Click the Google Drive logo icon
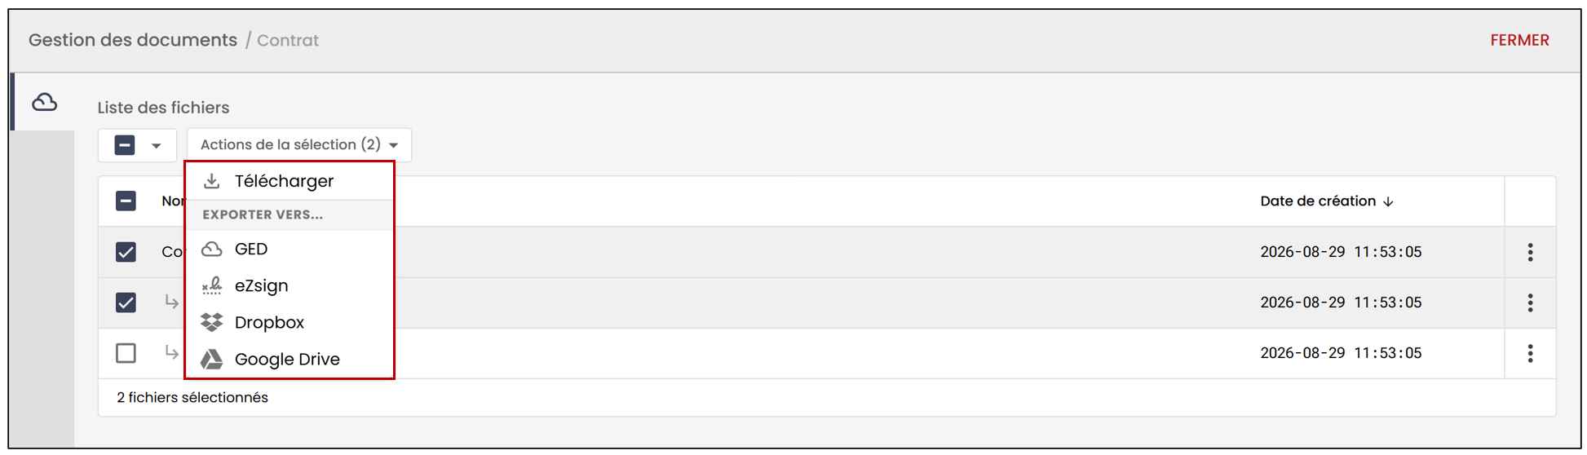The height and width of the screenshot is (455, 1587). click(212, 359)
